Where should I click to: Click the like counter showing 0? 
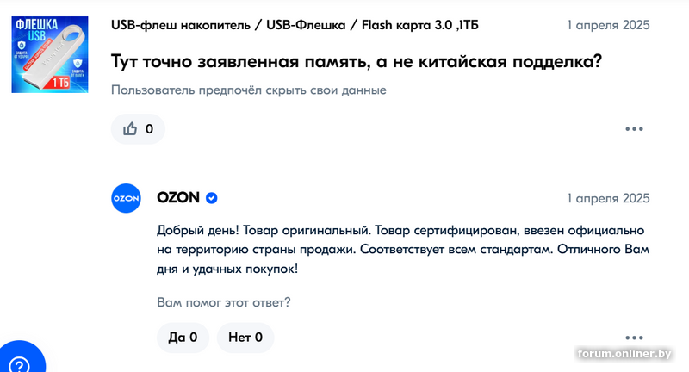(x=149, y=128)
